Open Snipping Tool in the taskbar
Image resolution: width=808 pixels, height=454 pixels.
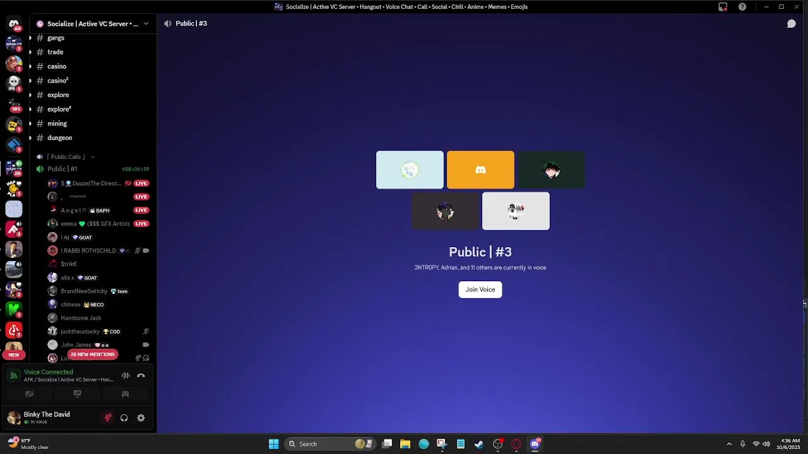pos(441,444)
